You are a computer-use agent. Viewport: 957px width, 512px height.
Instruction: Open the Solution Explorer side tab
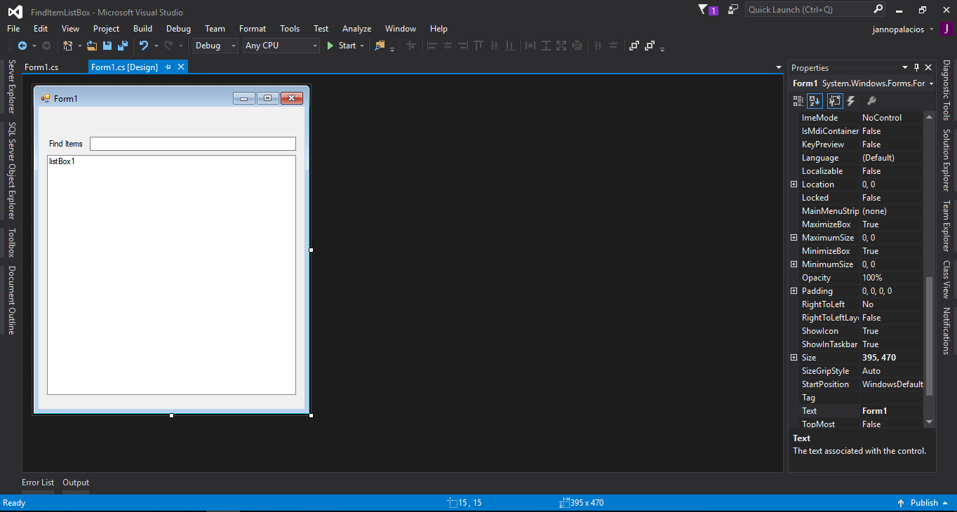coord(946,160)
